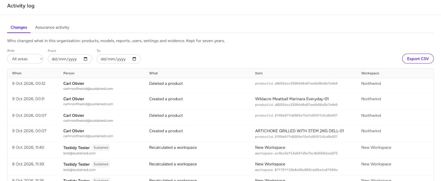Click Carl Olivier in the 00:12 row
Screen dimensions: 441x181
point(74,84)
